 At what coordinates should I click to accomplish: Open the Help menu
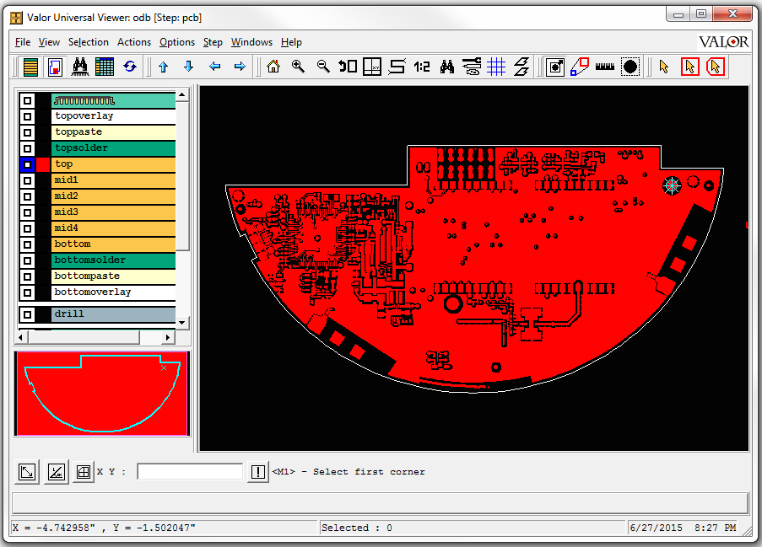pos(291,42)
